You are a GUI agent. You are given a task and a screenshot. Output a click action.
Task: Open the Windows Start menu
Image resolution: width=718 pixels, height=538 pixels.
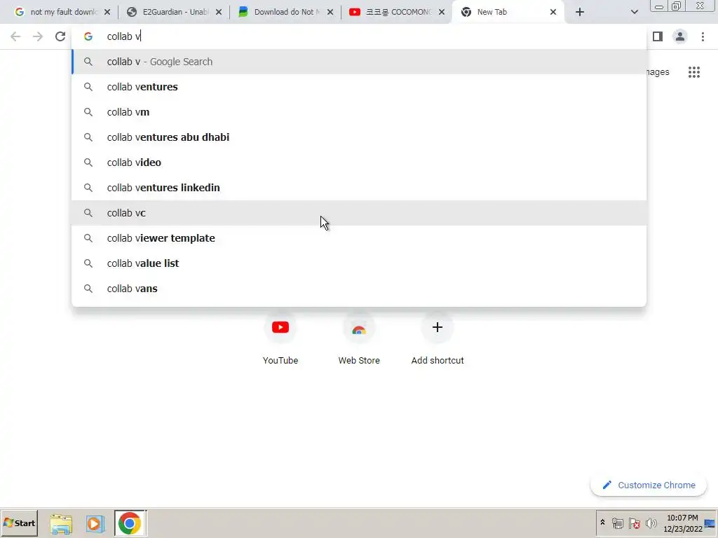tap(19, 523)
